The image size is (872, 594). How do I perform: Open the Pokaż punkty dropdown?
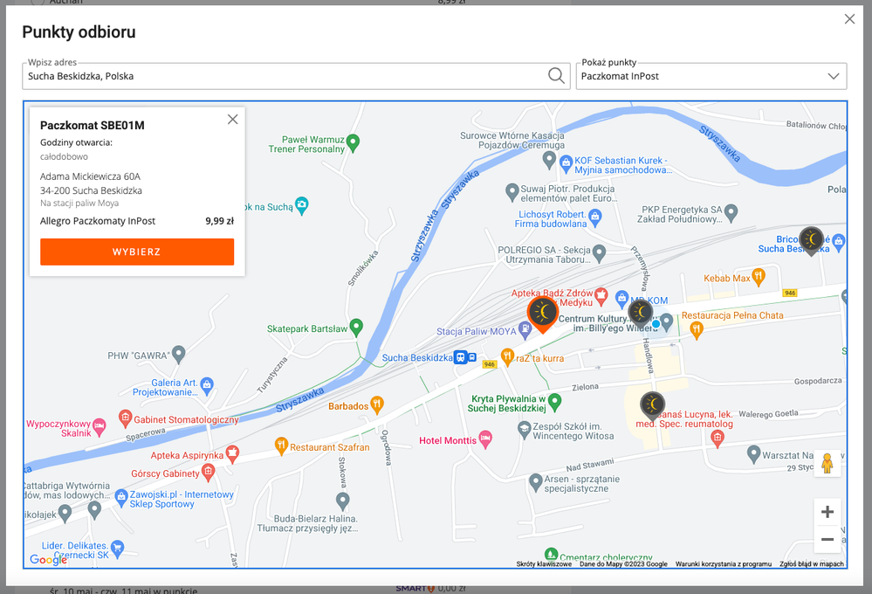pyautogui.click(x=711, y=76)
